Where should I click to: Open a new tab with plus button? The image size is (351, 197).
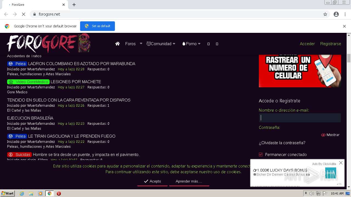pos(74,5)
